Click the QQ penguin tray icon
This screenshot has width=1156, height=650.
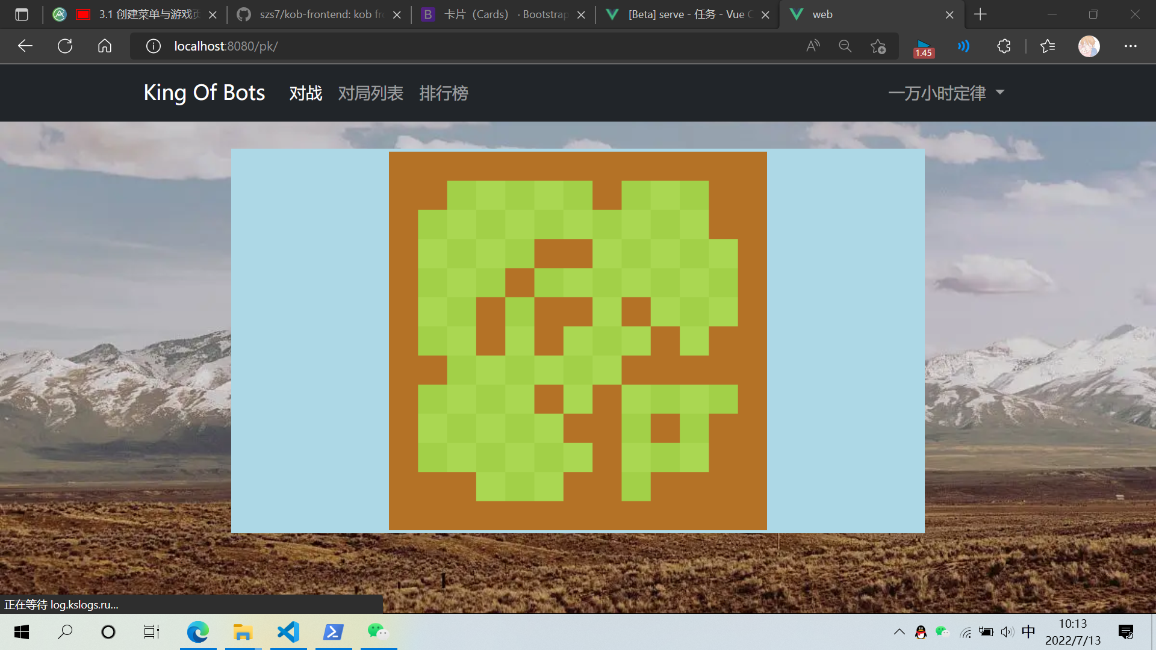[921, 632]
